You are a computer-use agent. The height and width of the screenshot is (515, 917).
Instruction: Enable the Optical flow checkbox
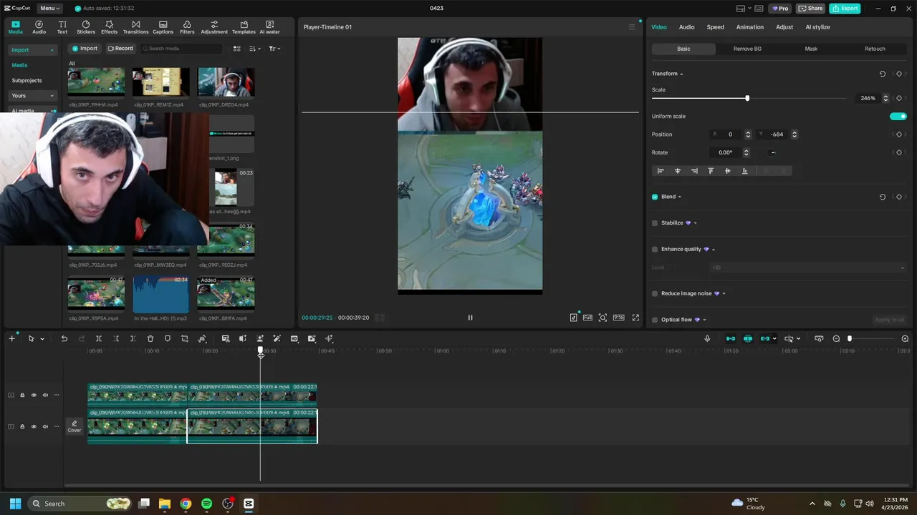pyautogui.click(x=655, y=320)
